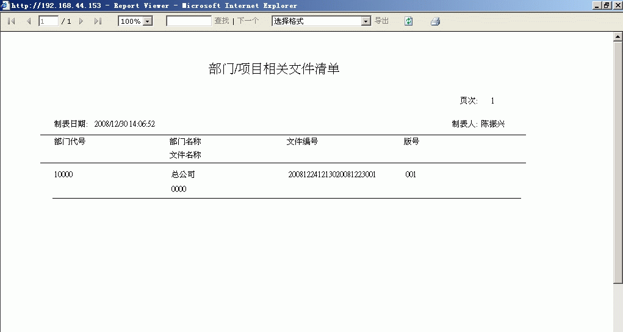This screenshot has width=623, height=332.
Task: Jump to the last page of report
Action: click(x=98, y=21)
